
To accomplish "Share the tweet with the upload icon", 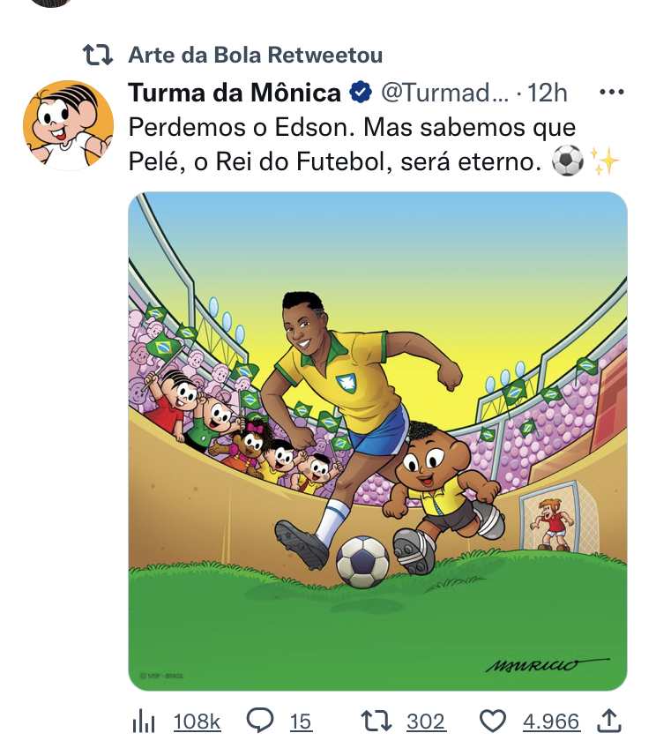I will click(x=609, y=722).
